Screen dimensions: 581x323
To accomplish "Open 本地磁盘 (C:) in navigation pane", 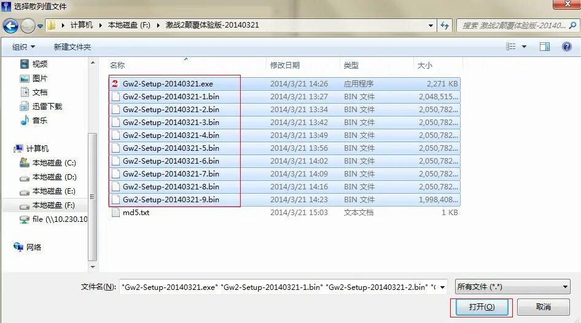I will tap(48, 162).
